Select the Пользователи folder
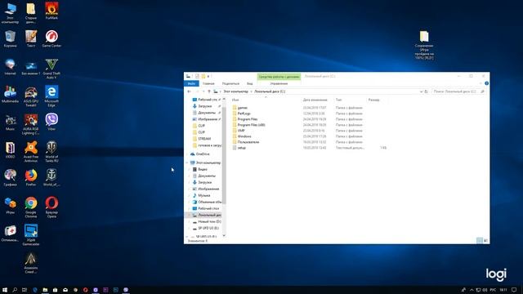 tap(248, 141)
